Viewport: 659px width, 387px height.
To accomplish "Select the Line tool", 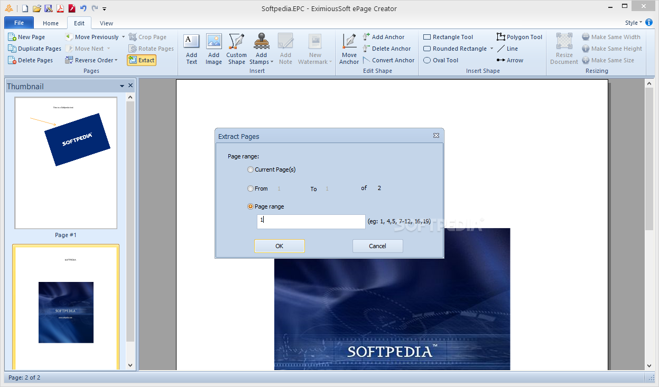I will pyautogui.click(x=507, y=49).
